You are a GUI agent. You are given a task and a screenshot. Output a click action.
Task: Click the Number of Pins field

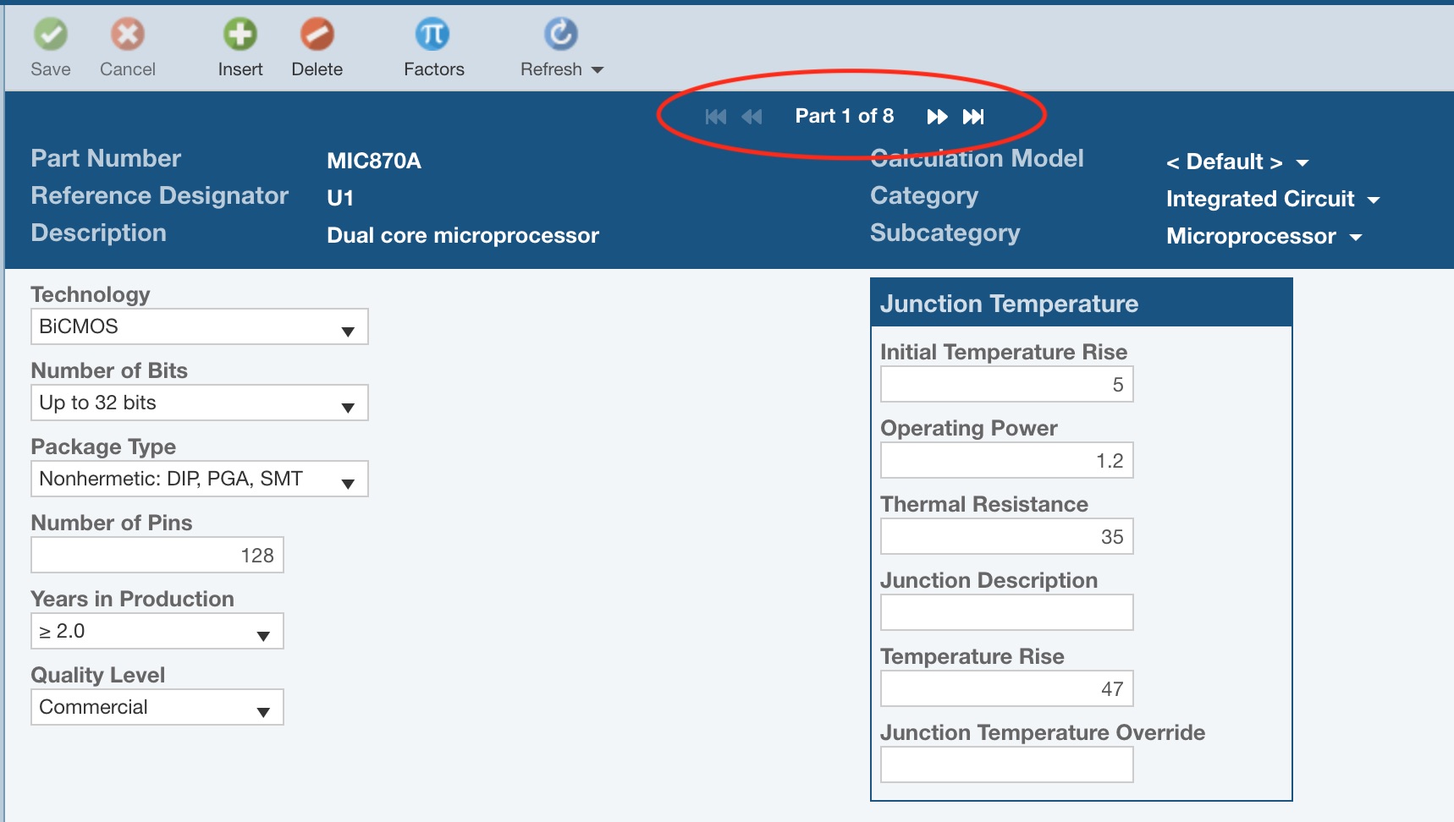click(157, 556)
